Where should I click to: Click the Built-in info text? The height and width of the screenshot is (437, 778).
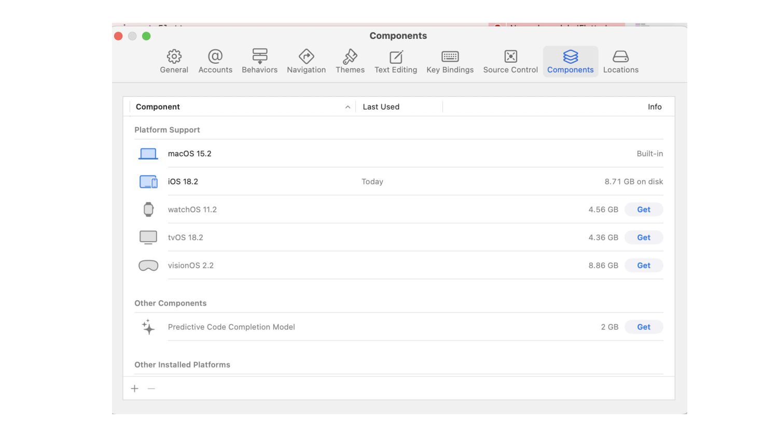click(650, 154)
